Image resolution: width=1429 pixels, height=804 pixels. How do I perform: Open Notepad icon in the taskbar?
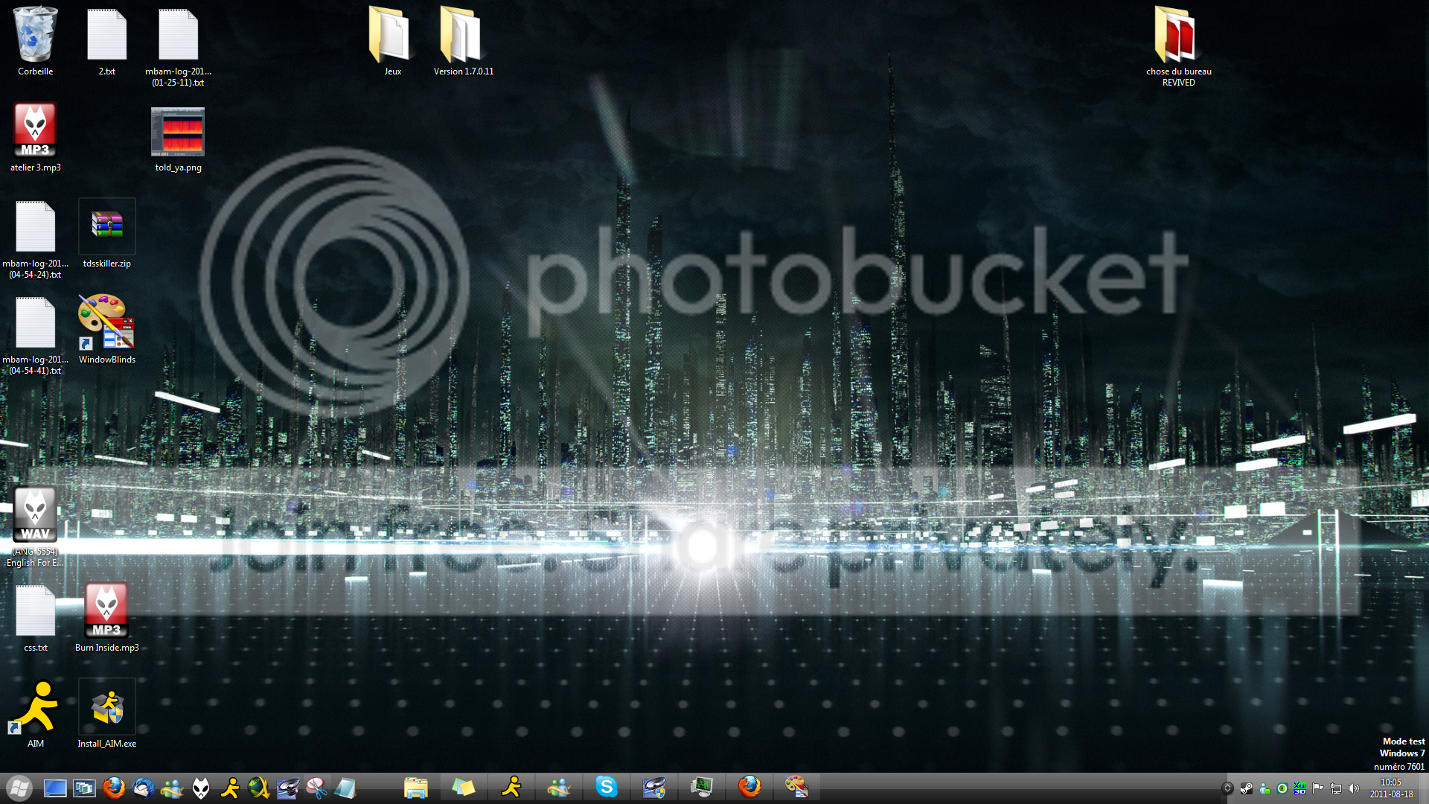coord(345,788)
